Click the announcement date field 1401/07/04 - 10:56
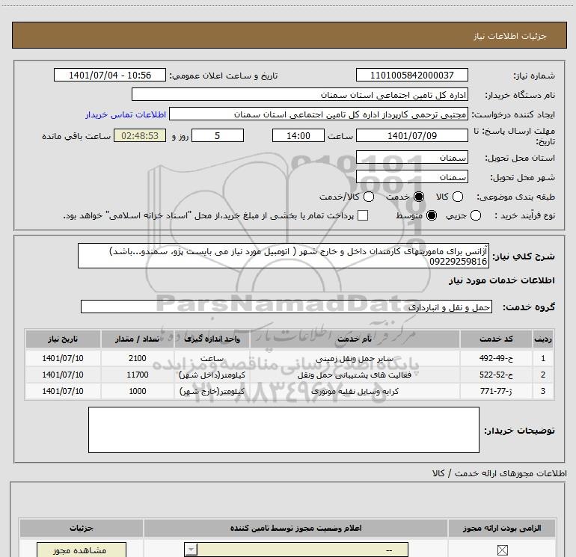The height and width of the screenshot is (557, 576). (110, 75)
